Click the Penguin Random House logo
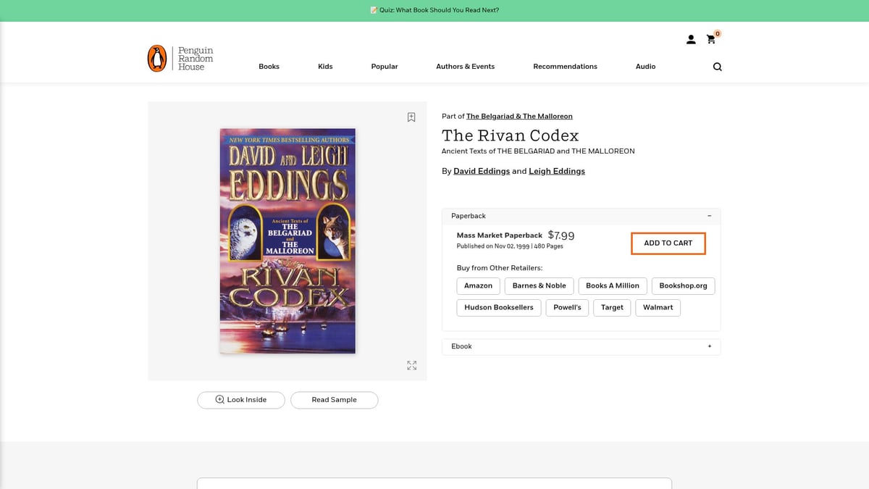869x489 pixels. (x=180, y=59)
